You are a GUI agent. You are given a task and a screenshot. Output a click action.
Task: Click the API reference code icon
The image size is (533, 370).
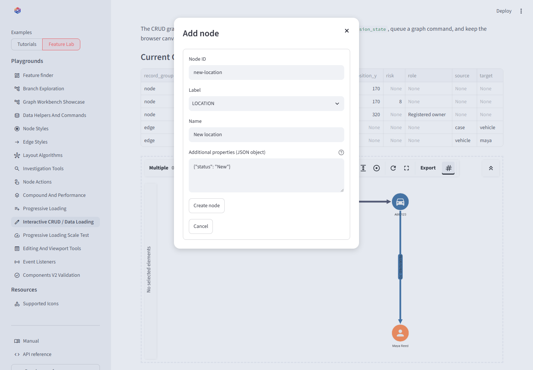tap(17, 354)
